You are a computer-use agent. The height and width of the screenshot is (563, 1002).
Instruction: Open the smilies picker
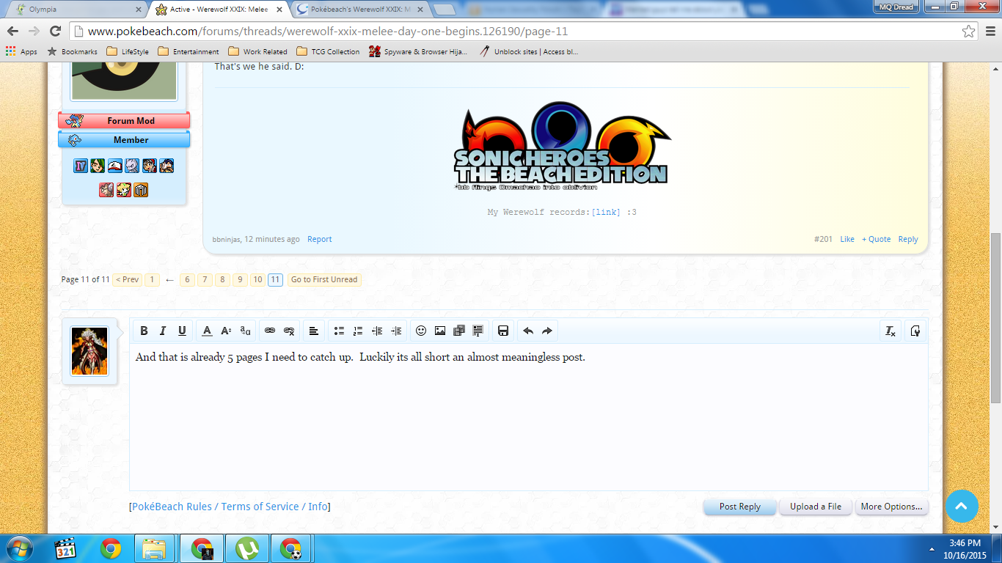421,331
